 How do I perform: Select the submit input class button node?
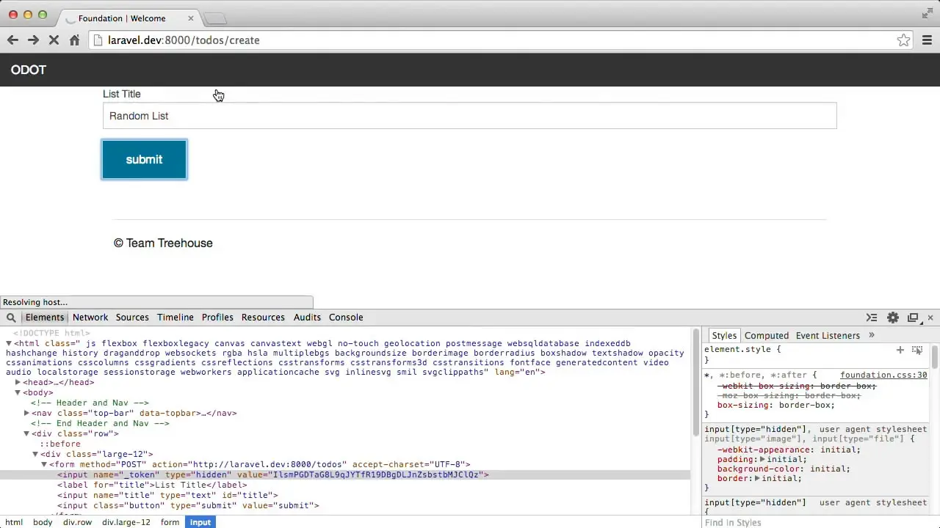(188, 505)
